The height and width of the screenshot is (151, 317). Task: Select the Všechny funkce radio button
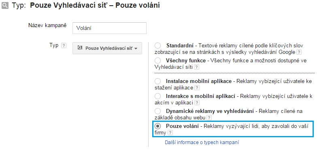158,60
